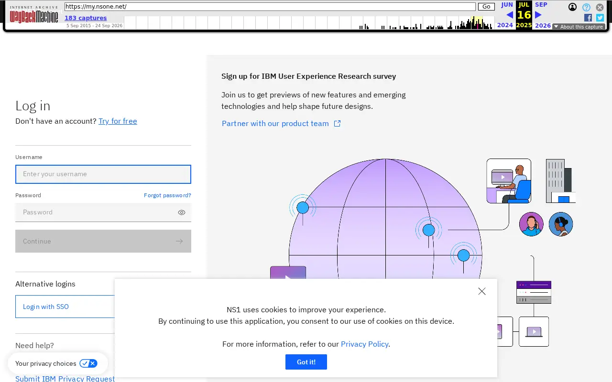Click Forgot password? link
612x382 pixels.
click(x=167, y=195)
